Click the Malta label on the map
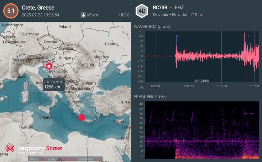This screenshot has height=162, width=262. [x=46, y=117]
